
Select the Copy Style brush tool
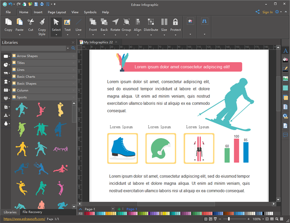pyautogui.click(x=42, y=22)
